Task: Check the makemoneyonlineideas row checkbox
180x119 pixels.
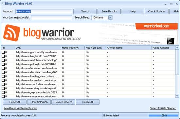Action: (x=3, y=96)
